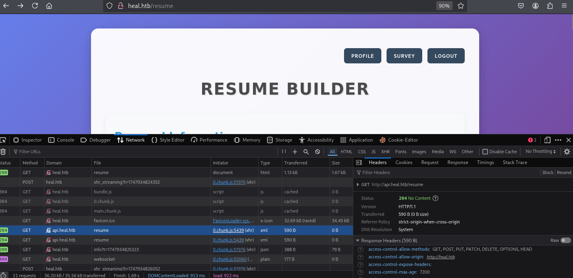Viewport: 573px width, 278px height.
Task: Open network settings gear
Action: coord(567,152)
